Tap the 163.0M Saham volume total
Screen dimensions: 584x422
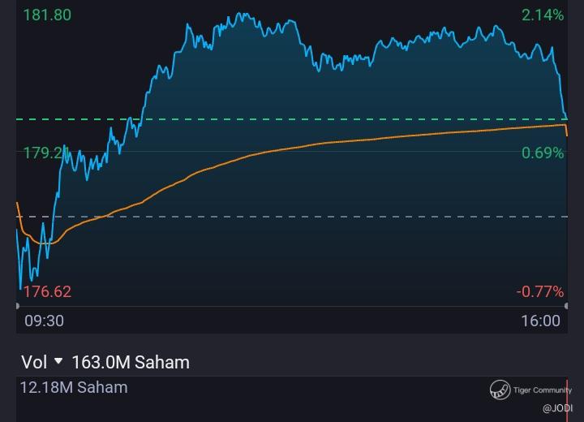(x=131, y=362)
